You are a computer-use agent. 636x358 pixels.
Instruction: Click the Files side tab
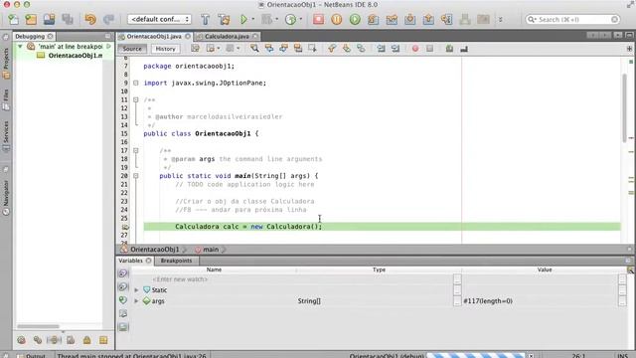[x=6, y=99]
